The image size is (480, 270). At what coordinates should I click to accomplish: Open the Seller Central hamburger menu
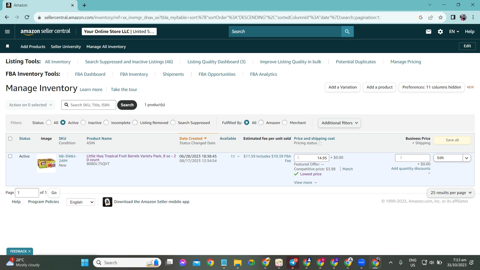tap(7, 31)
